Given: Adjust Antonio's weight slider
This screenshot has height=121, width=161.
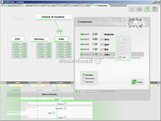Looking at the screenshot, I should coord(85,34).
